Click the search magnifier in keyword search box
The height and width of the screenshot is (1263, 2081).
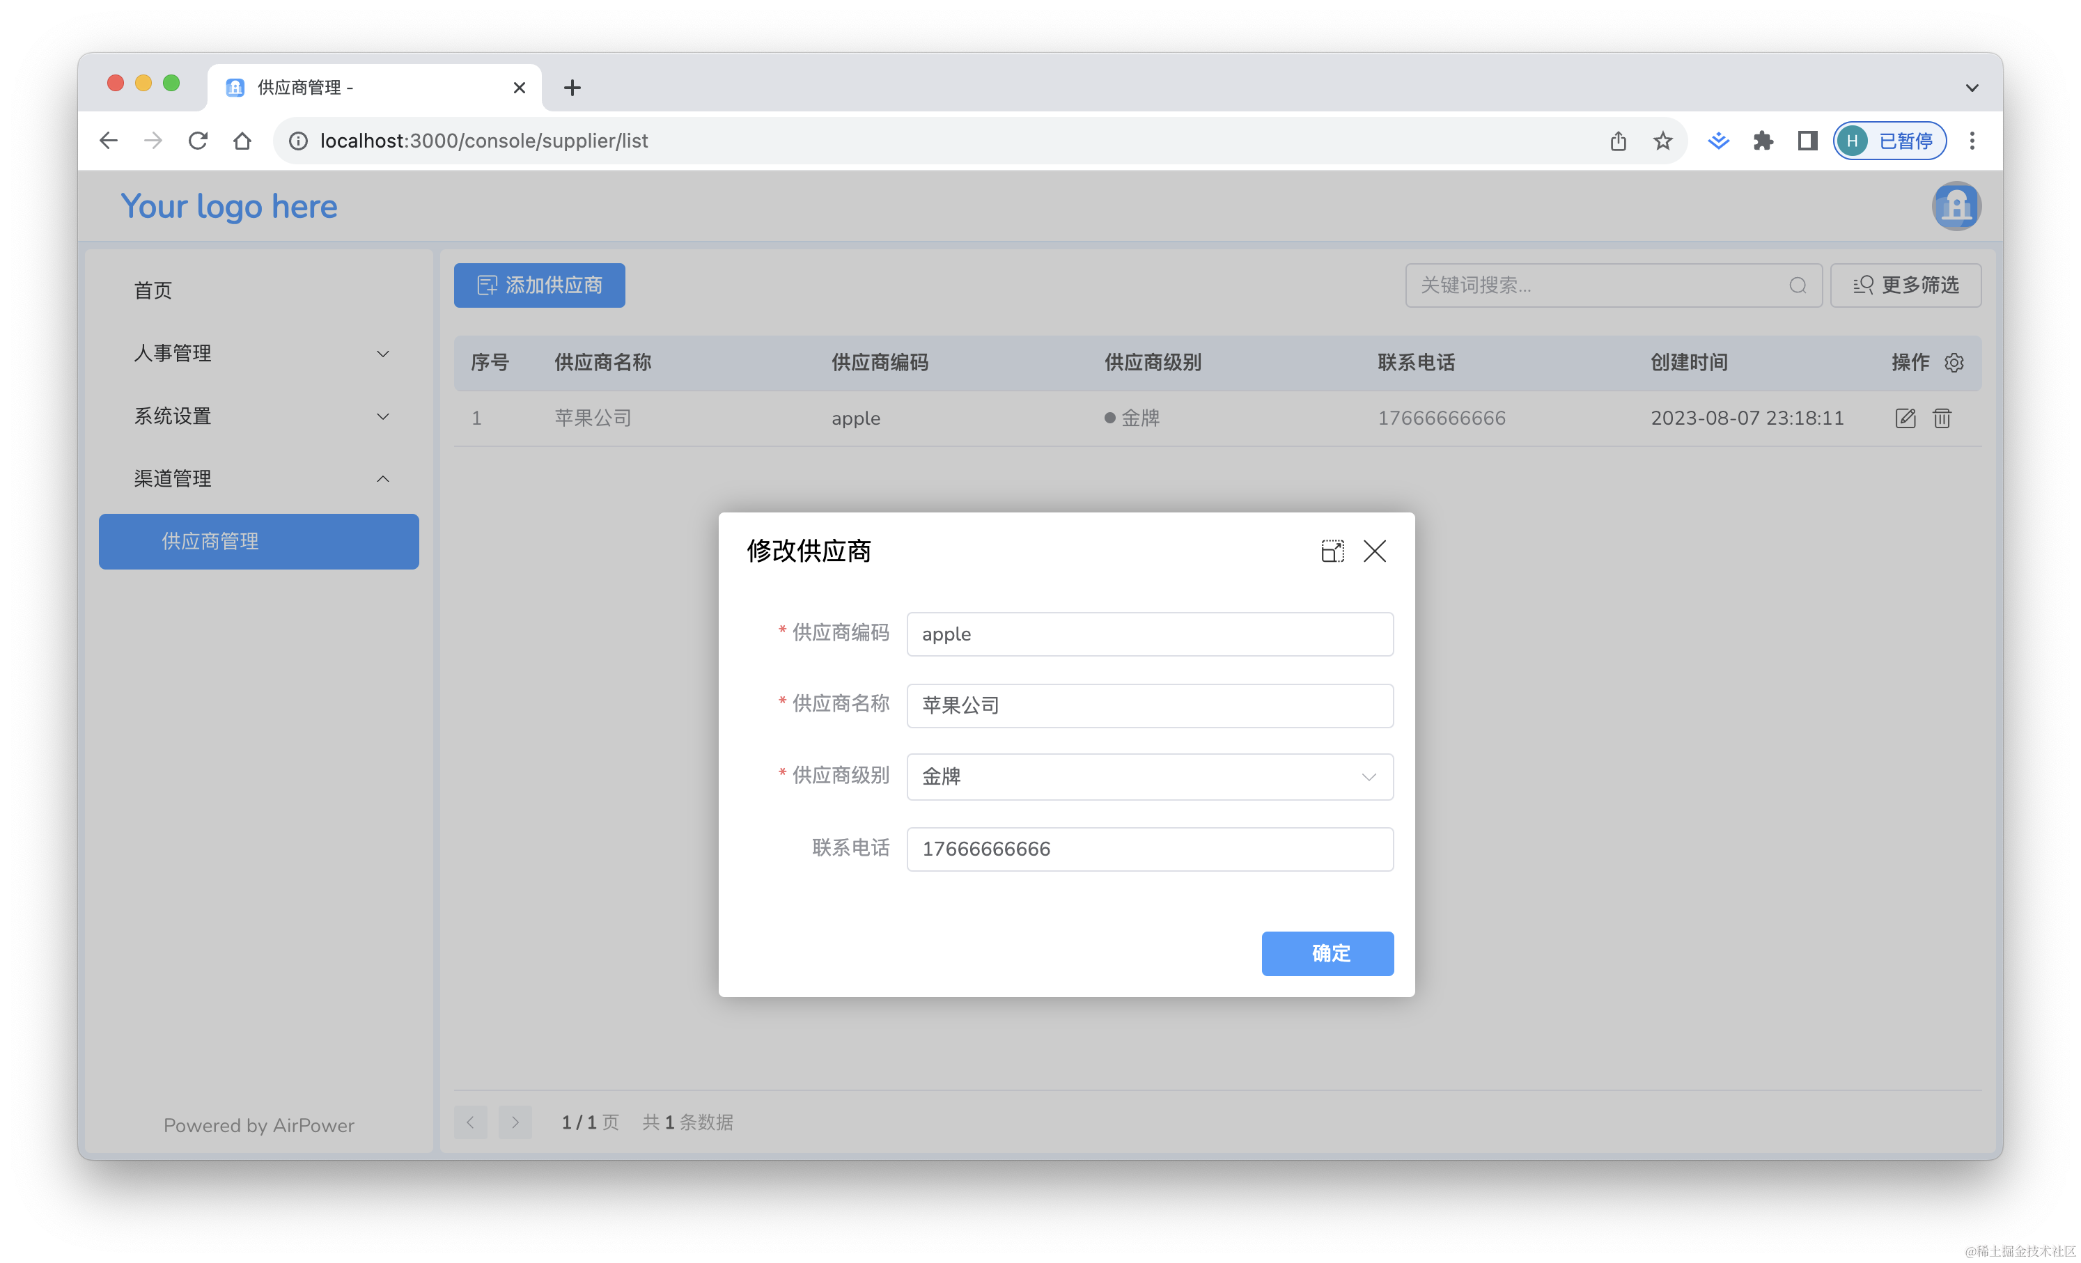pyautogui.click(x=1798, y=285)
